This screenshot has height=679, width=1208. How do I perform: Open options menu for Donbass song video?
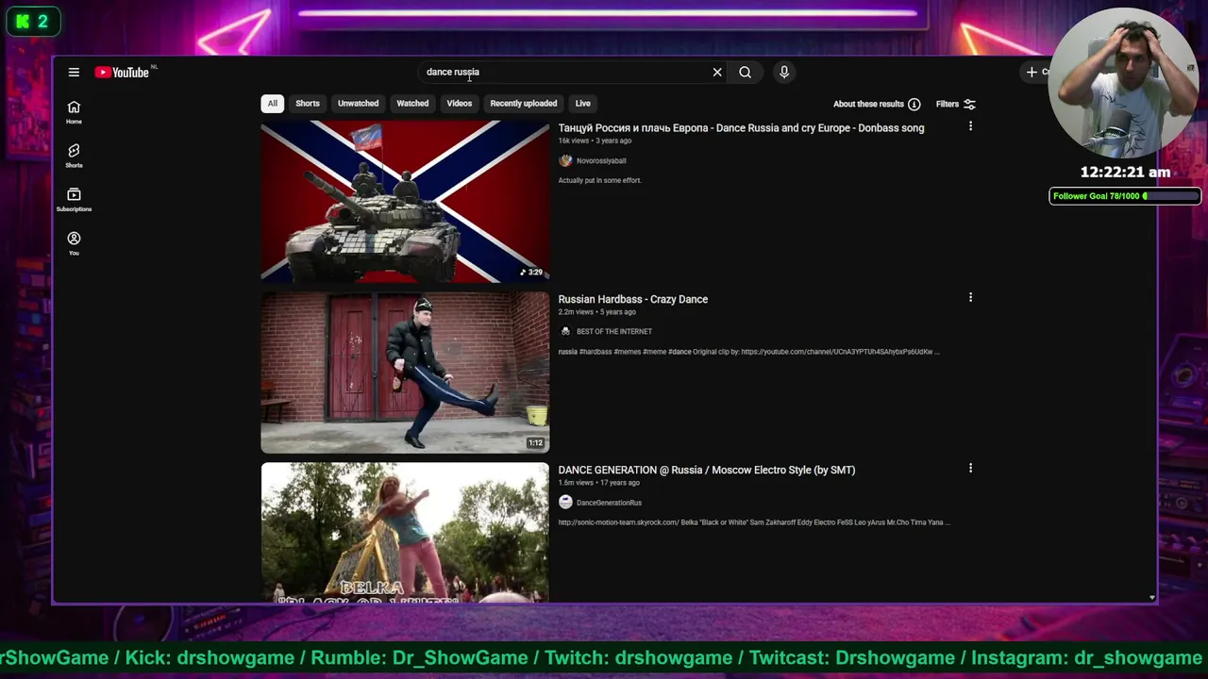[x=970, y=126]
